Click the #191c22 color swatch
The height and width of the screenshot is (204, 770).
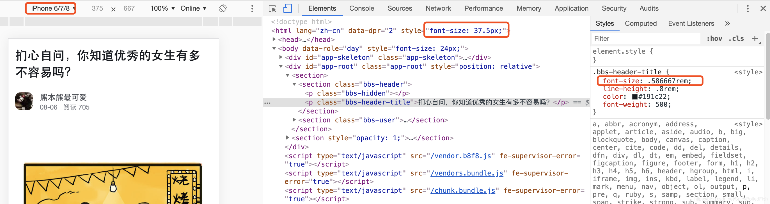(x=634, y=97)
